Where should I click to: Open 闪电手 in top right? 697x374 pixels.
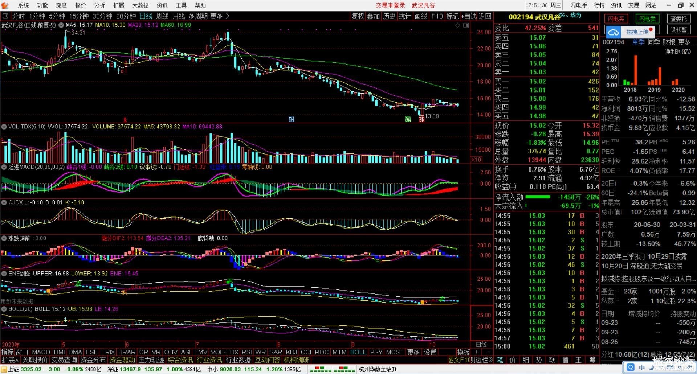(579, 5)
